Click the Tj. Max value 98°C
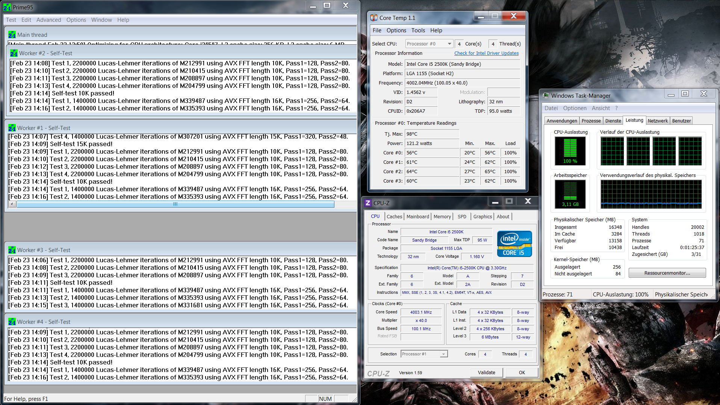720x405 pixels. pos(432,134)
